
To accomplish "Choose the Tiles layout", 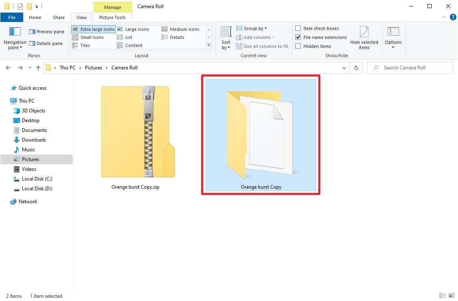I will tap(81, 45).
